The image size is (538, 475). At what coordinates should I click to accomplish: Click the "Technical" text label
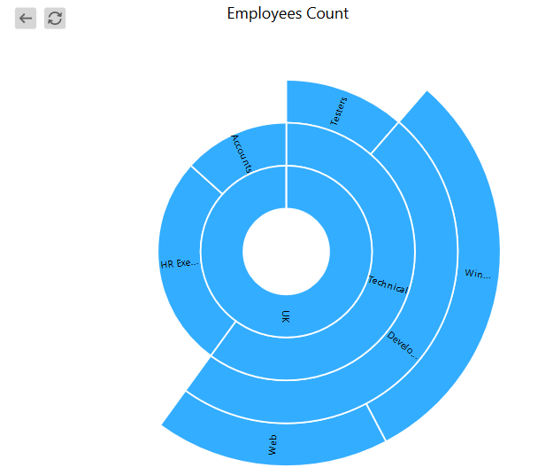(x=388, y=284)
